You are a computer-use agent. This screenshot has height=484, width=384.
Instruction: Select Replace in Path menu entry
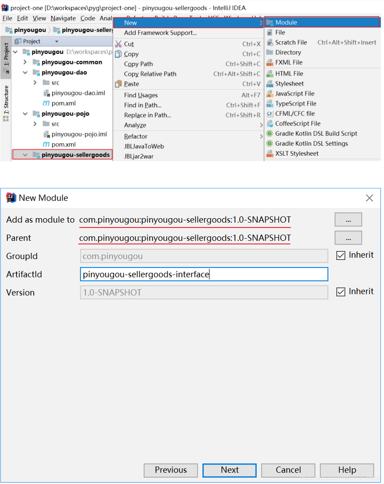tap(188, 115)
